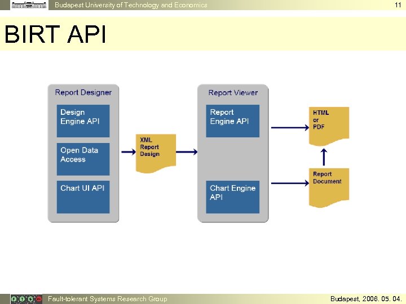Viewport: 406px width, 304px height.
Task: Click the date Budapest, 2006. 05. 04.
Action: pos(365,299)
